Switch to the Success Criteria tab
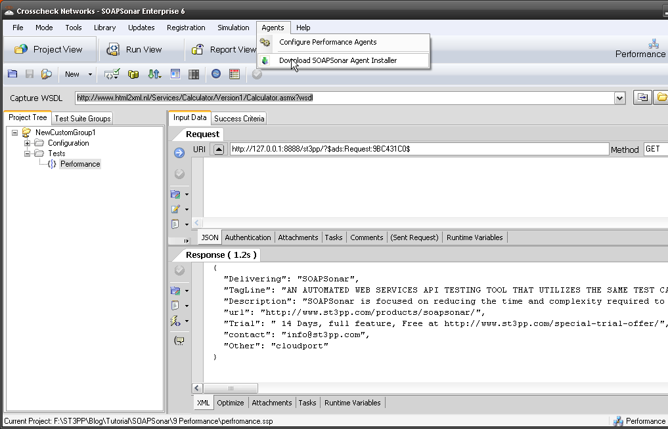Viewport: 668px width, 429px height. (239, 118)
